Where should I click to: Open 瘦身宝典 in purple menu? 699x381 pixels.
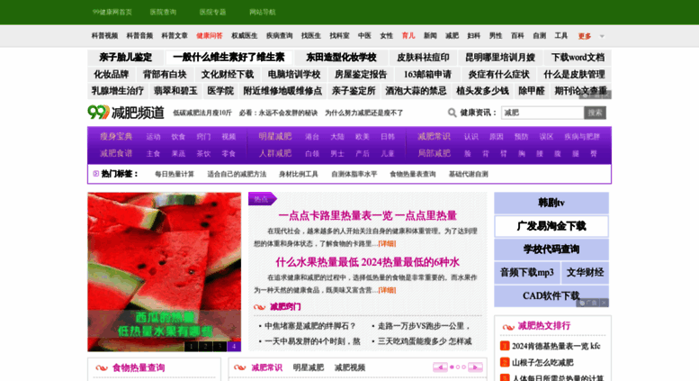116,137
